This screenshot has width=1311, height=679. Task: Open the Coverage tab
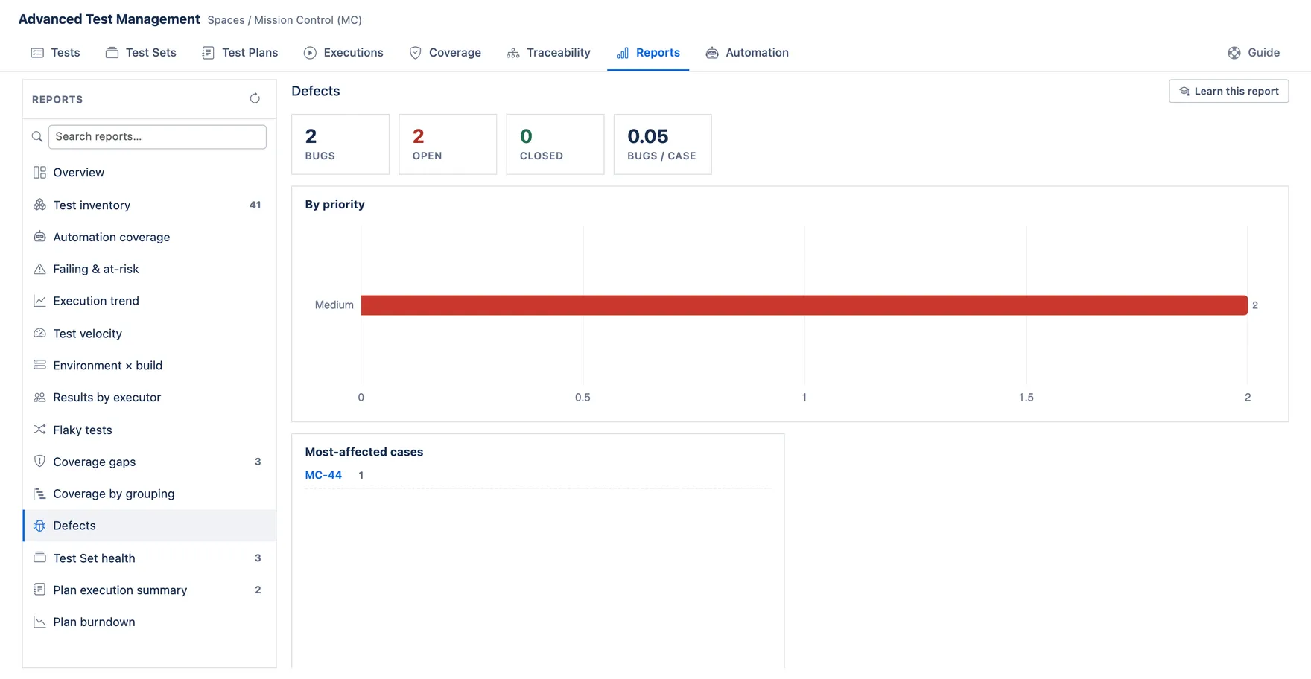coord(445,53)
